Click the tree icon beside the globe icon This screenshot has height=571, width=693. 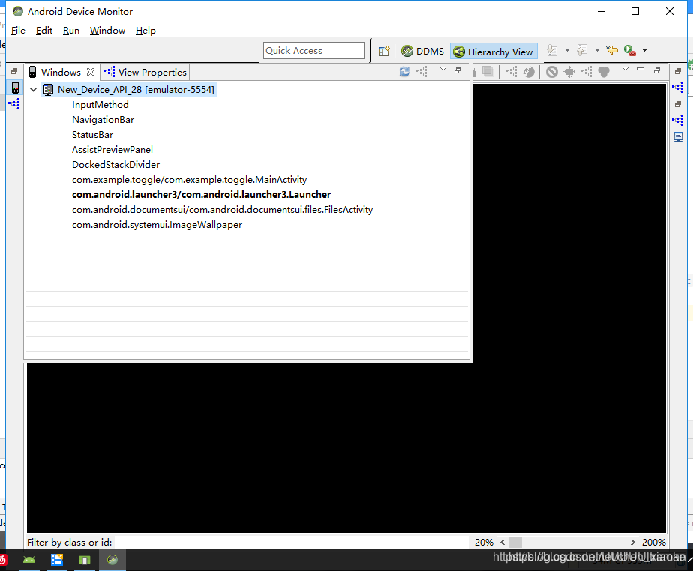pyautogui.click(x=511, y=71)
